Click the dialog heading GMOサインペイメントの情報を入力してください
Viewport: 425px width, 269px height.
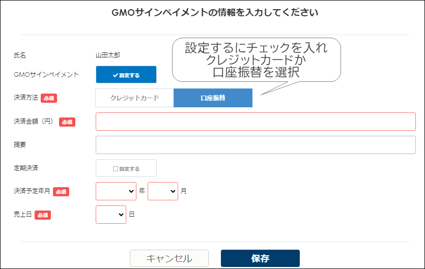coord(215,13)
